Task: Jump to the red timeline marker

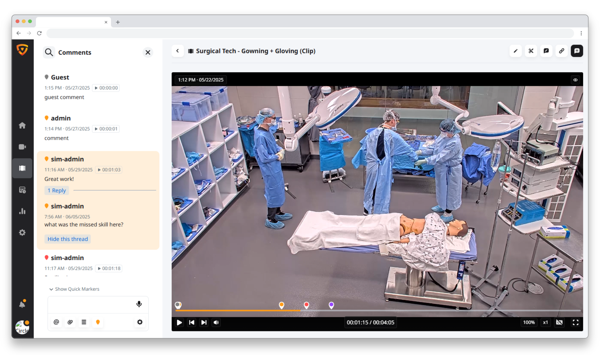Action: pos(307,305)
